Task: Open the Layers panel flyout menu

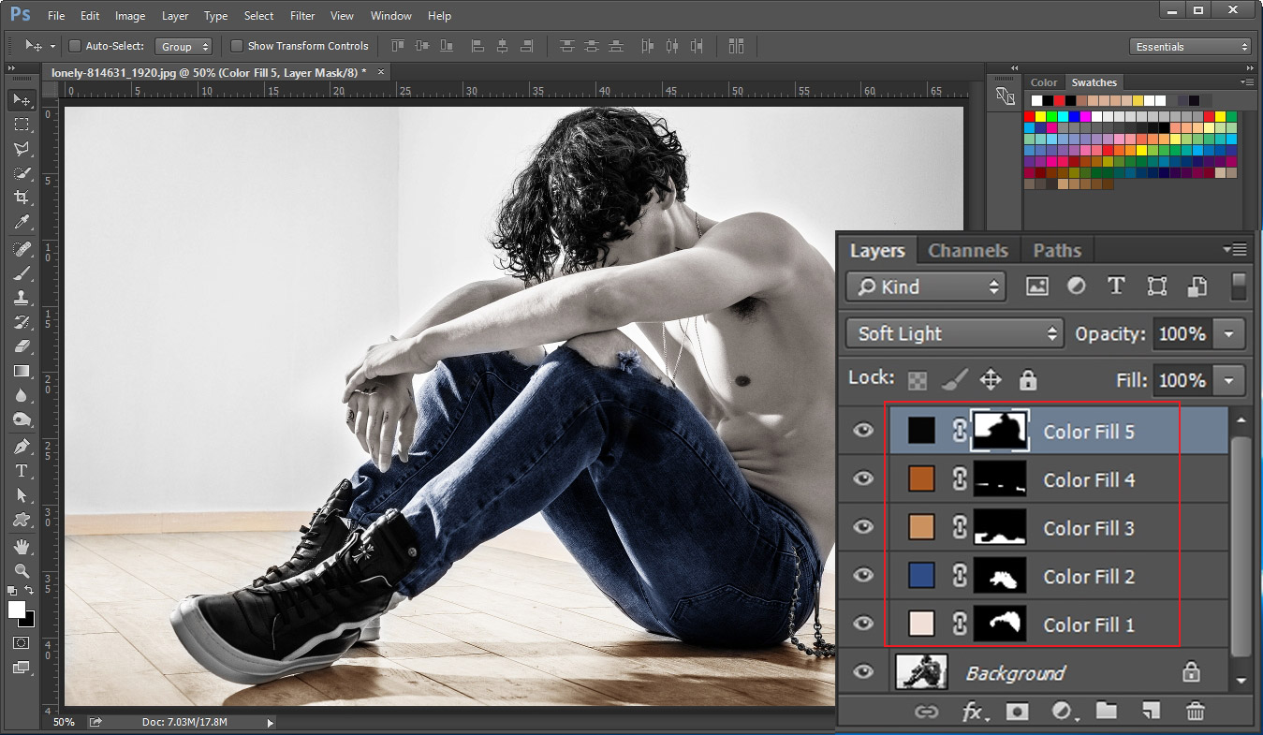Action: click(x=1235, y=249)
